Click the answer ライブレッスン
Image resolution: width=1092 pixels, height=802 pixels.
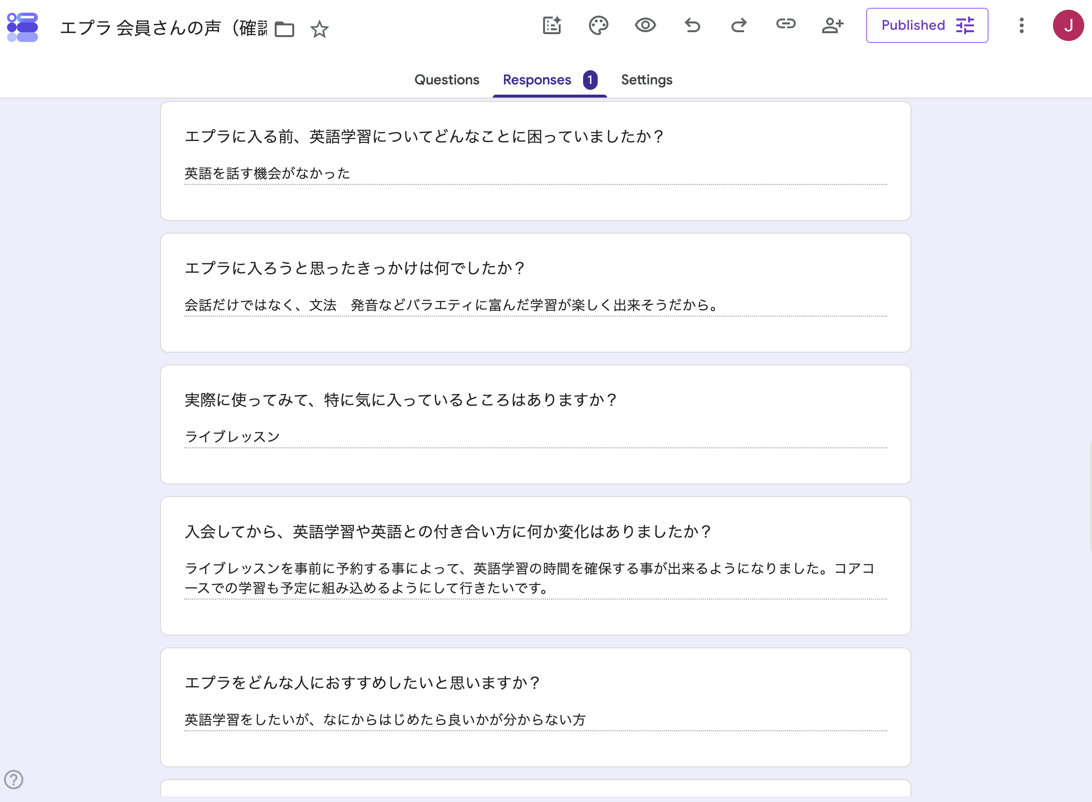[232, 437]
